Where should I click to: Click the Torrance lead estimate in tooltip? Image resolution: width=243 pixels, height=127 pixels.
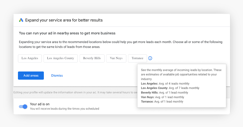[x=162, y=102]
